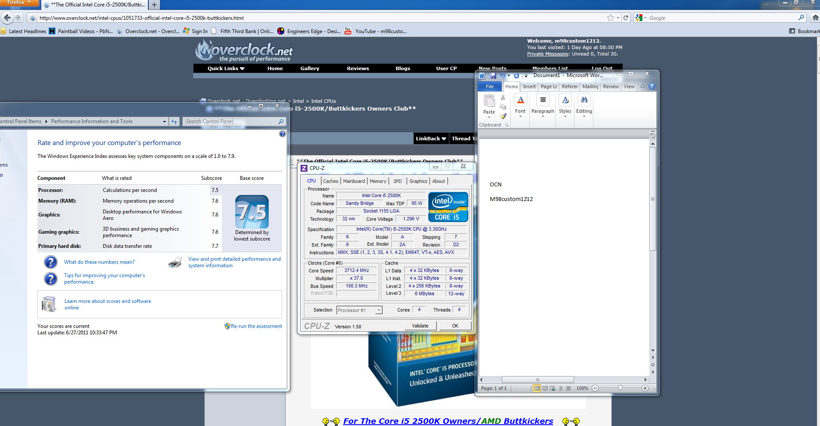820x426 pixels.
Task: Click the Styles group icon
Action: [x=565, y=100]
